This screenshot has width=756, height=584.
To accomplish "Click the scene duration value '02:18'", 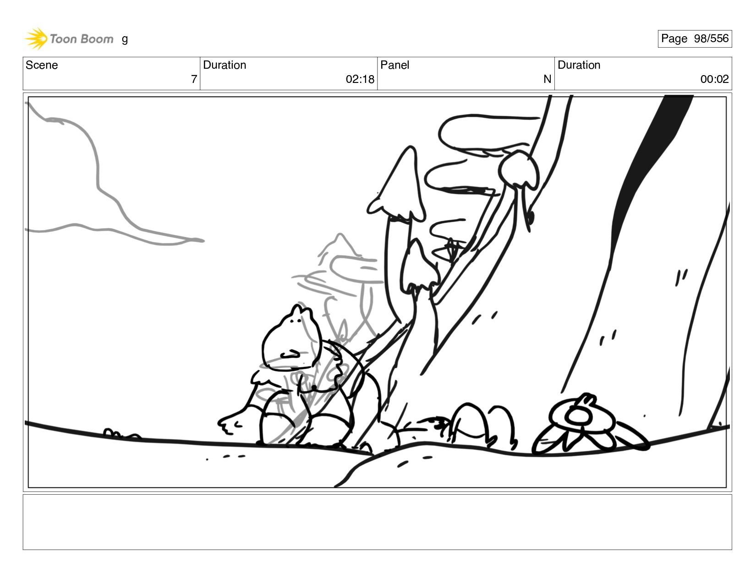I will point(360,79).
